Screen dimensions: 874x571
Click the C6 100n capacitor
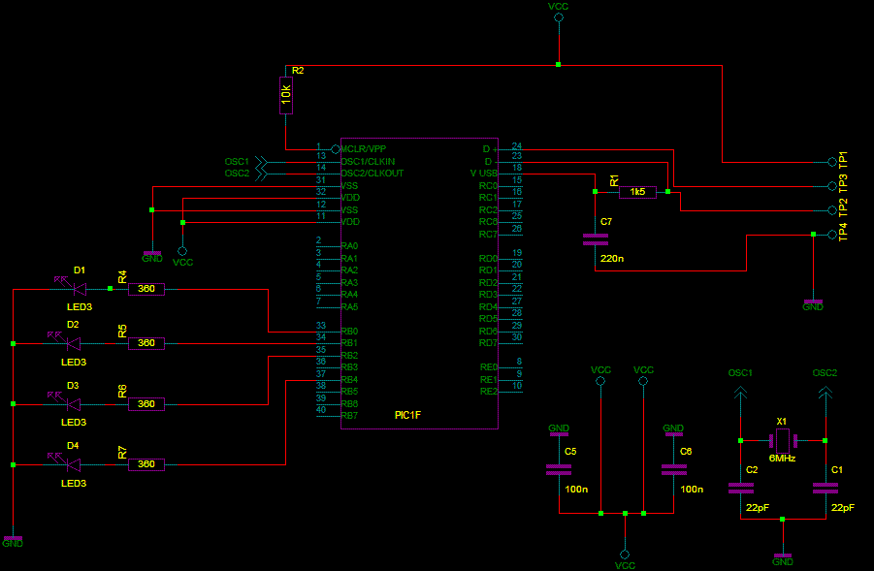click(x=673, y=469)
